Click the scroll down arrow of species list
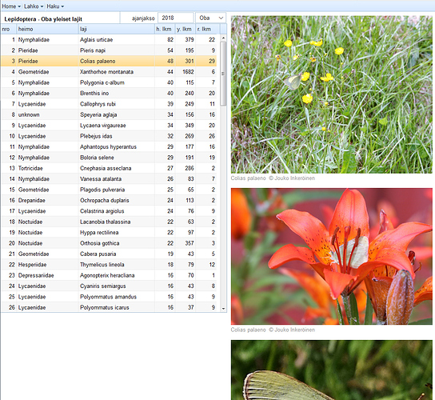The width and height of the screenshot is (435, 400). click(223, 308)
